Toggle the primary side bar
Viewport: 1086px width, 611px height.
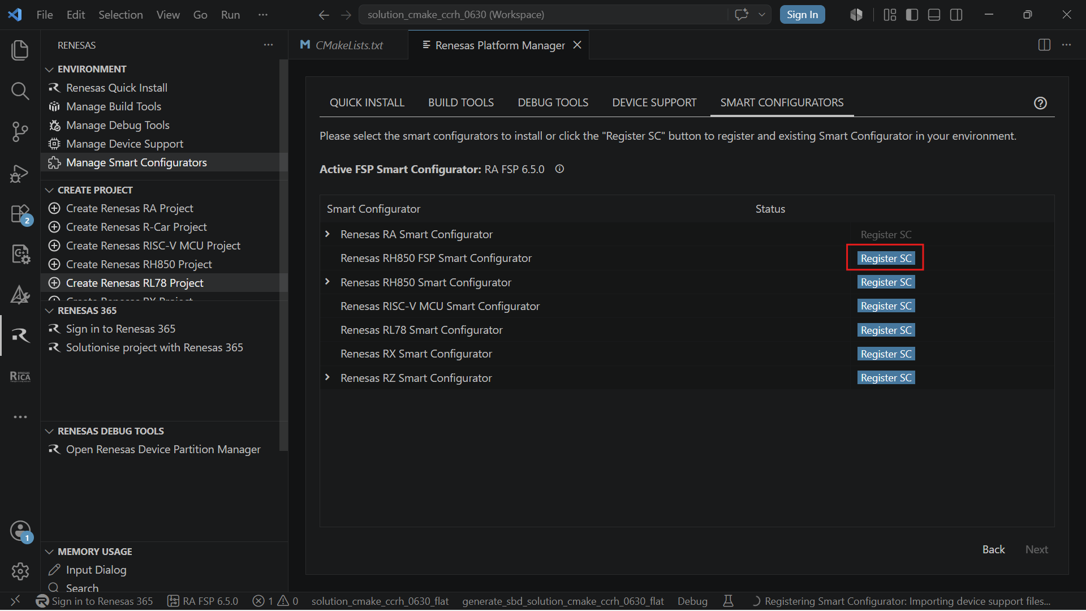[912, 15]
